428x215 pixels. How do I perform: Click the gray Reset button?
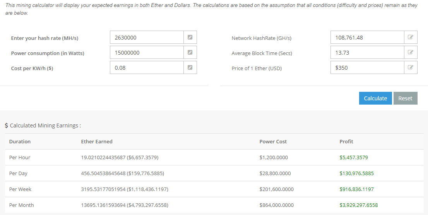(405, 98)
